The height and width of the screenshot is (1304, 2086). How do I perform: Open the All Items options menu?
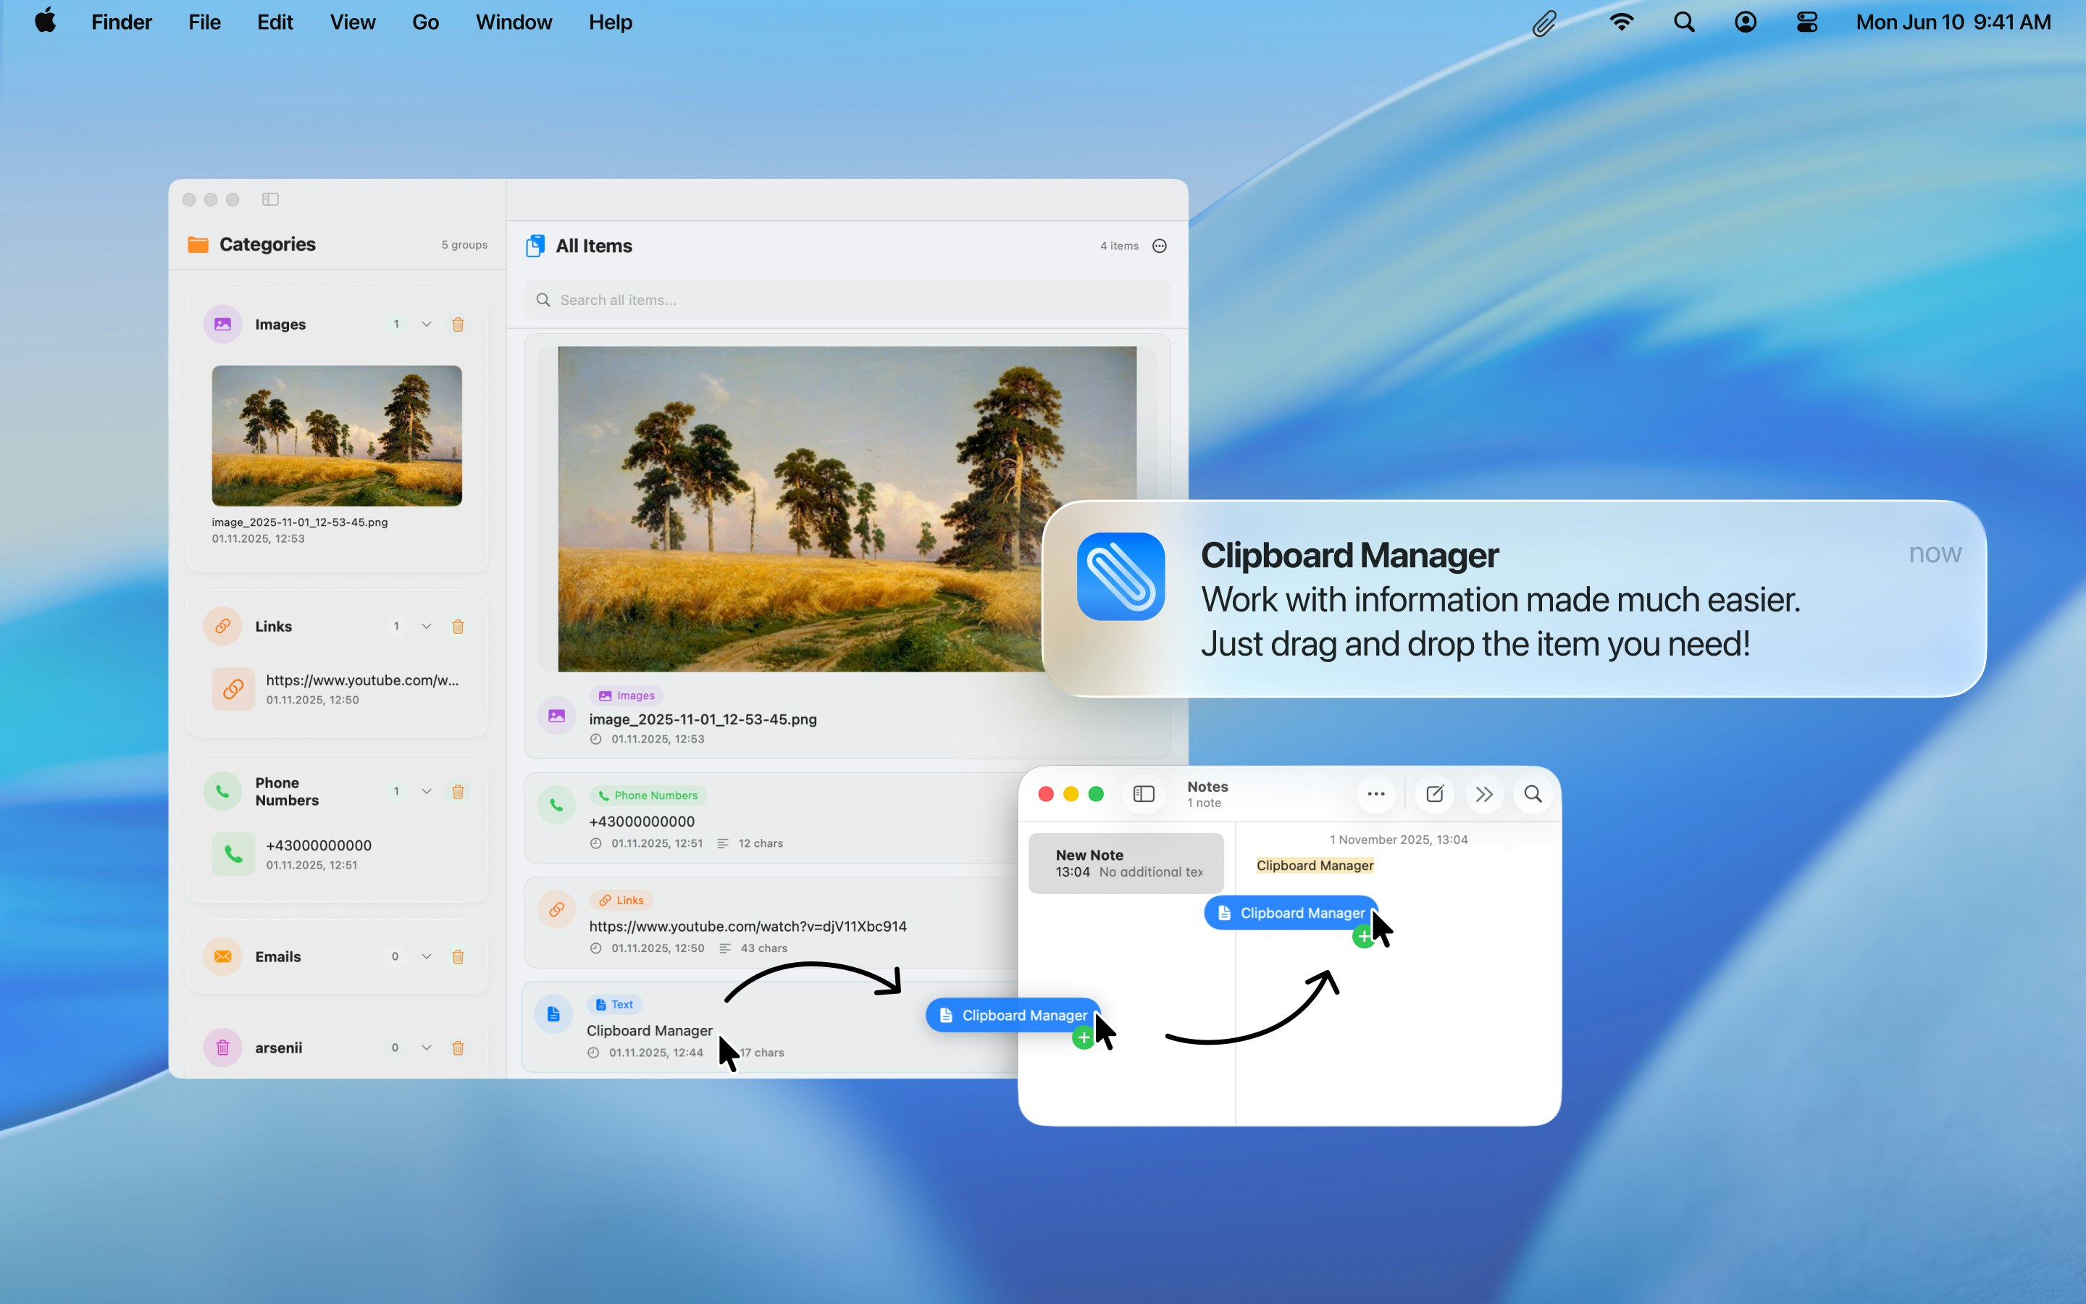pos(1158,246)
